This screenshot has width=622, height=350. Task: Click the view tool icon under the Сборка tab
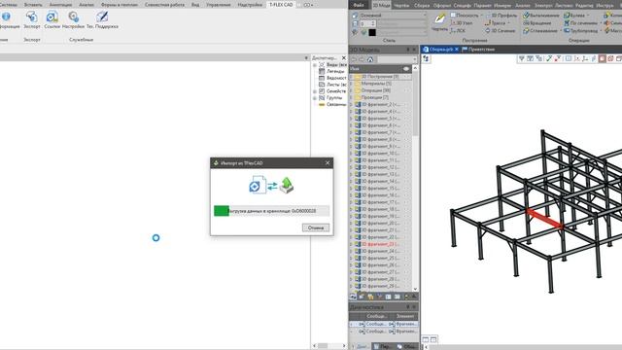[426, 58]
